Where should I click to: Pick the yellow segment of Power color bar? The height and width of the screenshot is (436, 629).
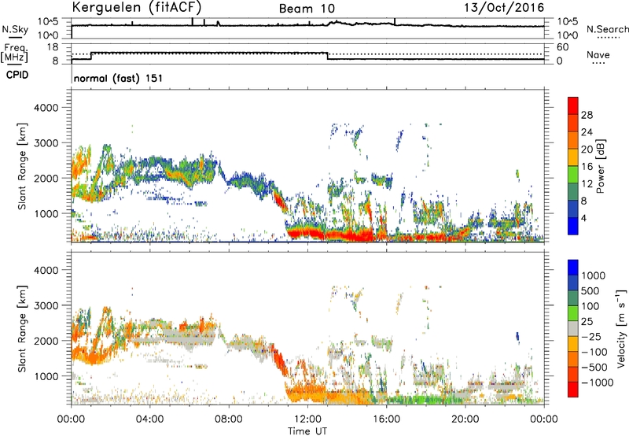click(x=573, y=157)
